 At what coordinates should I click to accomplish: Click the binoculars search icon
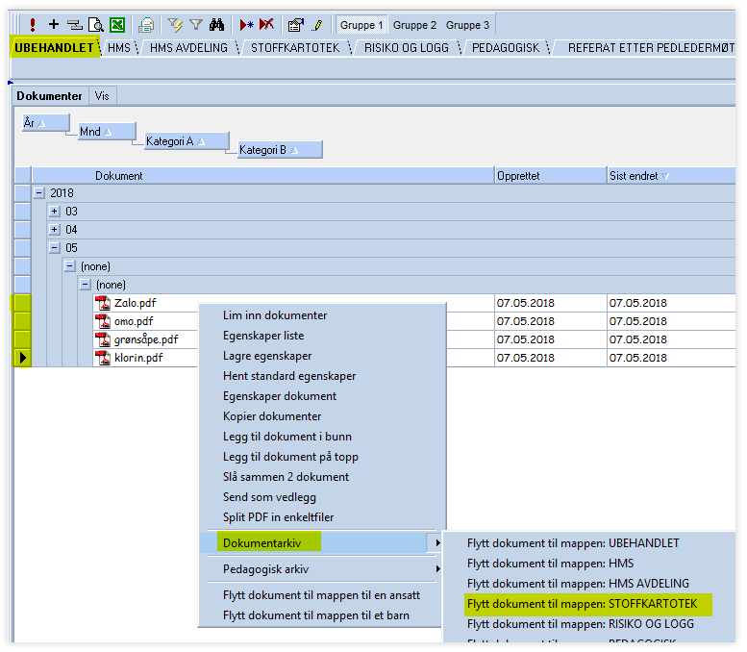216,24
